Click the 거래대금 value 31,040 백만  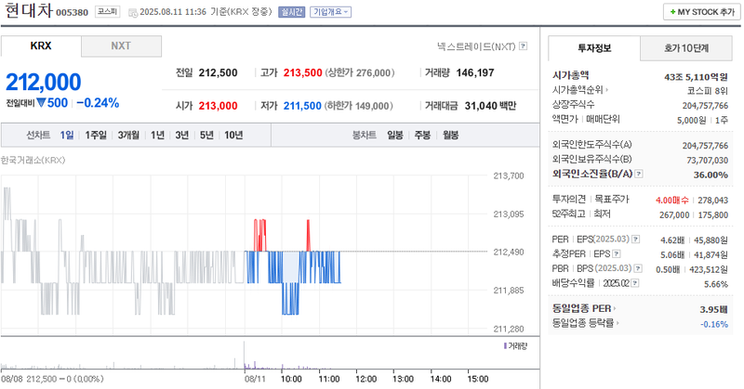pos(490,106)
